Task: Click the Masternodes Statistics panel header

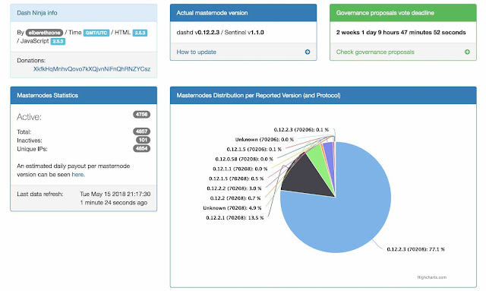Action: (x=84, y=96)
